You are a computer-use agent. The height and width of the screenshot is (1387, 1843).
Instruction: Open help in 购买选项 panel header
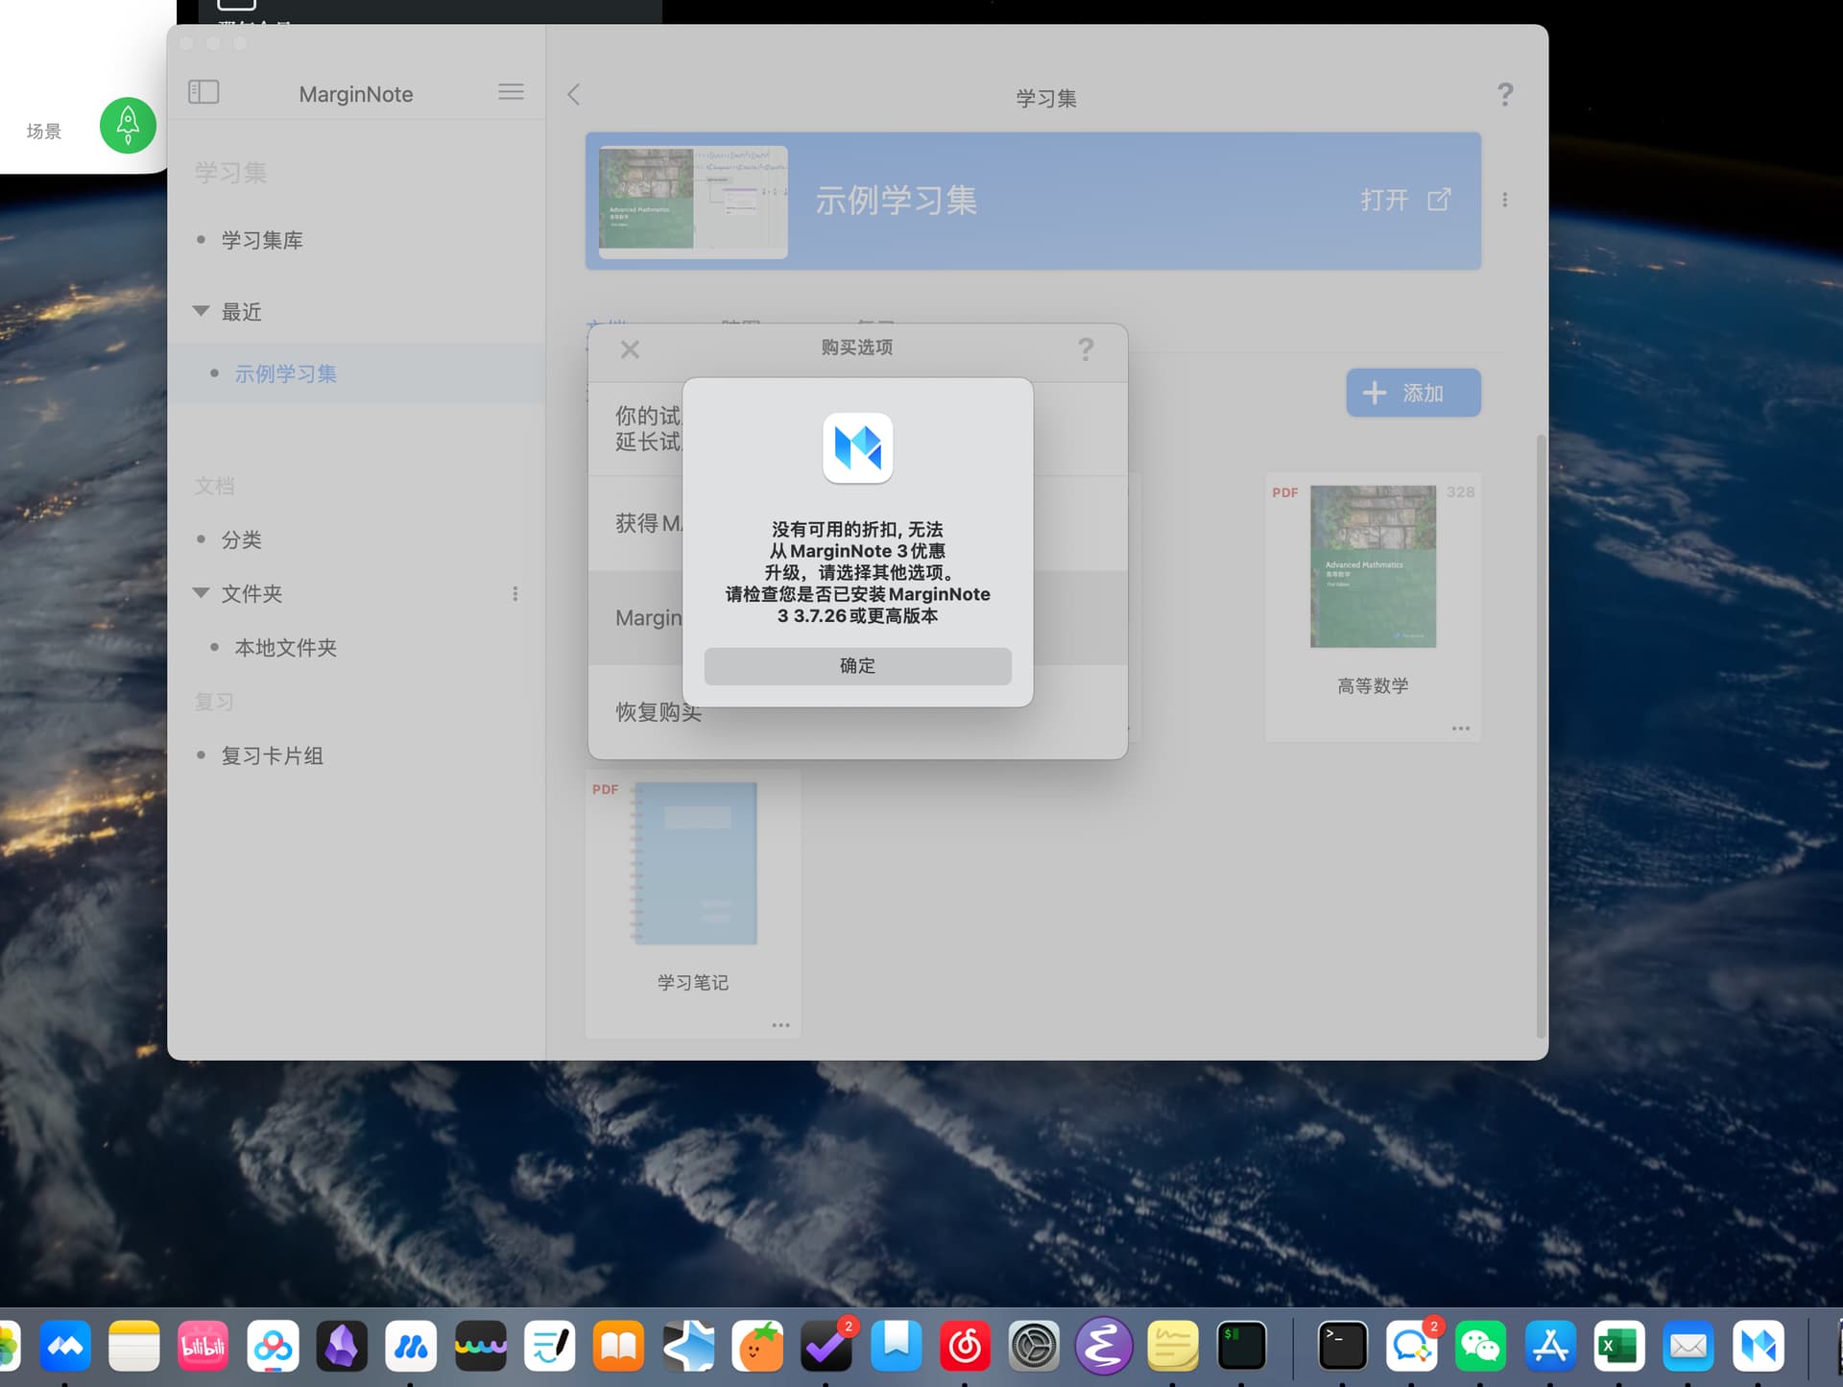pos(1086,349)
